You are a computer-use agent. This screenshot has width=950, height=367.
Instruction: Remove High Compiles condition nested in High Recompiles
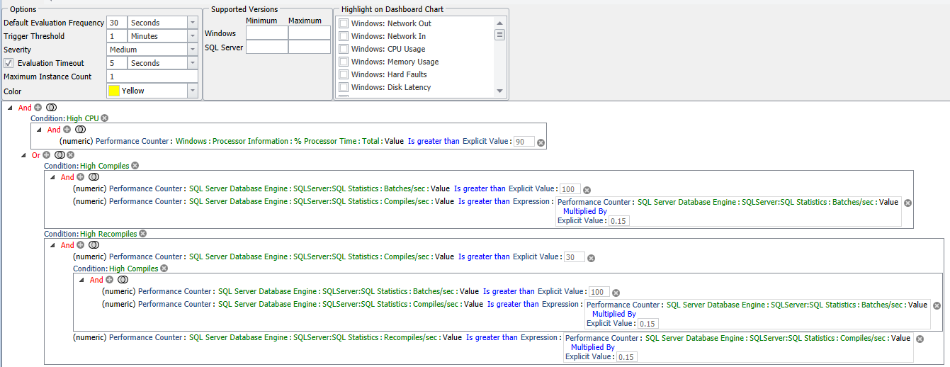pos(164,269)
